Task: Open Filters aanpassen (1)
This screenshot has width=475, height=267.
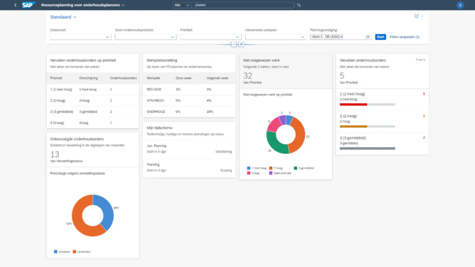Action: (x=404, y=37)
